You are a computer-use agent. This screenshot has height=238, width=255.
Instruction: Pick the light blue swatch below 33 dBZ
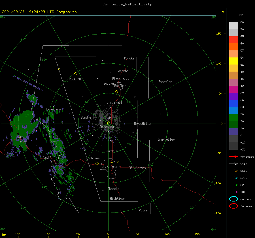coord(233,110)
